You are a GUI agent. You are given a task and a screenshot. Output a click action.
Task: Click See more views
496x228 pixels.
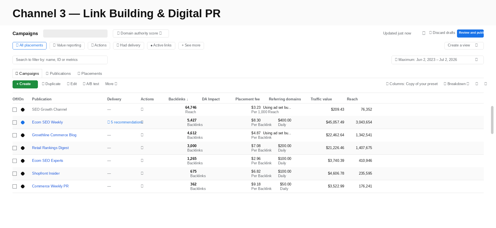click(191, 46)
